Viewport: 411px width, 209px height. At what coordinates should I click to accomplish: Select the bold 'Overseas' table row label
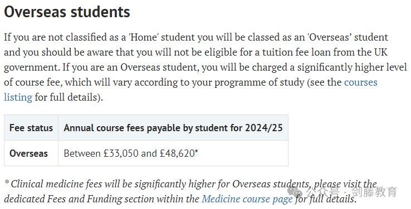[28, 153]
